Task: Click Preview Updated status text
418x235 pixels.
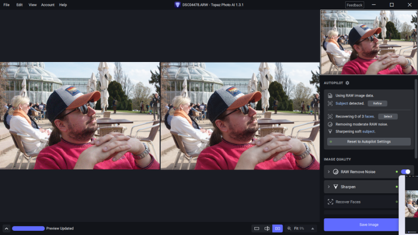Action: coord(60,228)
